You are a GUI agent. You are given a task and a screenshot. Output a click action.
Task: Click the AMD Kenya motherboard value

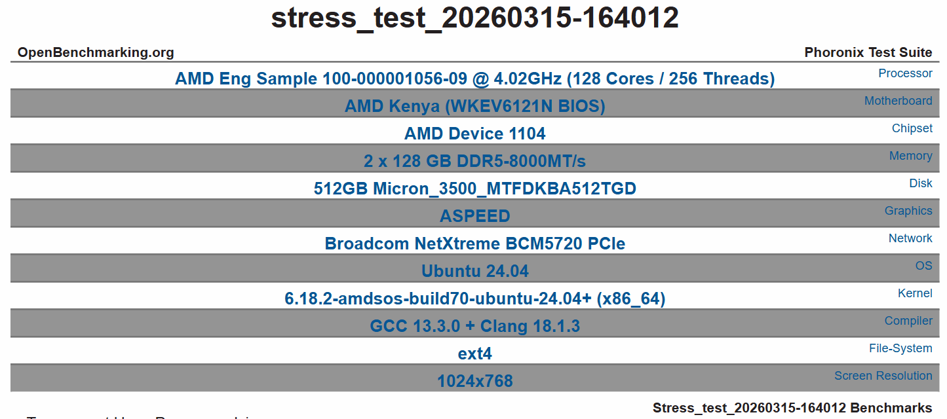pos(475,106)
